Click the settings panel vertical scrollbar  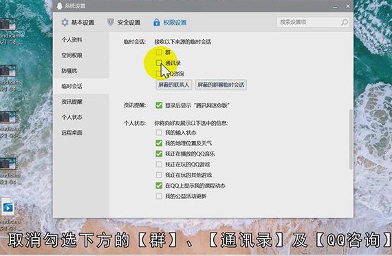pyautogui.click(x=351, y=139)
